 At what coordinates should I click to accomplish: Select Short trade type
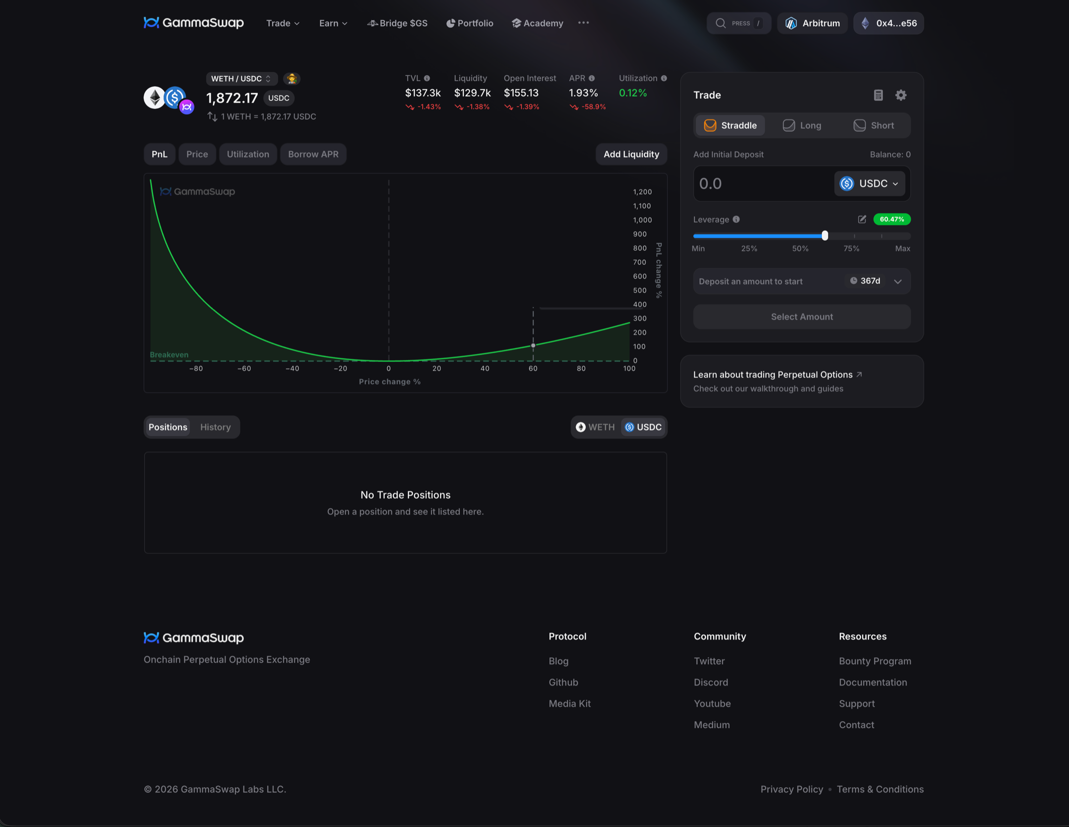(874, 125)
